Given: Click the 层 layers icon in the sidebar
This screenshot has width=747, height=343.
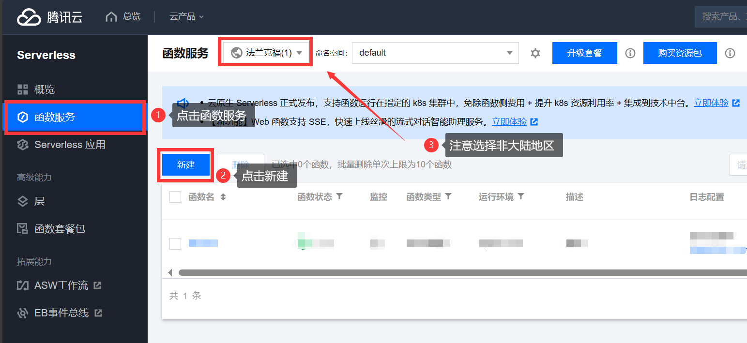Looking at the screenshot, I should (x=23, y=201).
